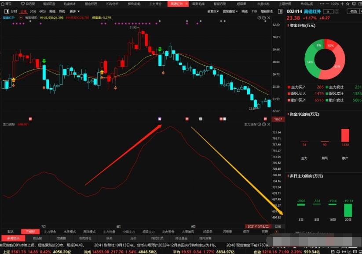
Task: Click the copy icon next to 高德红外
Action: (x=337, y=11)
